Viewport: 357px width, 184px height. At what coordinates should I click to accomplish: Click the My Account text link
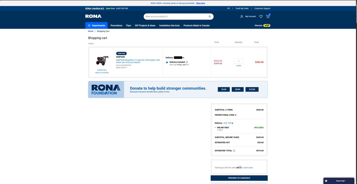(x=250, y=17)
